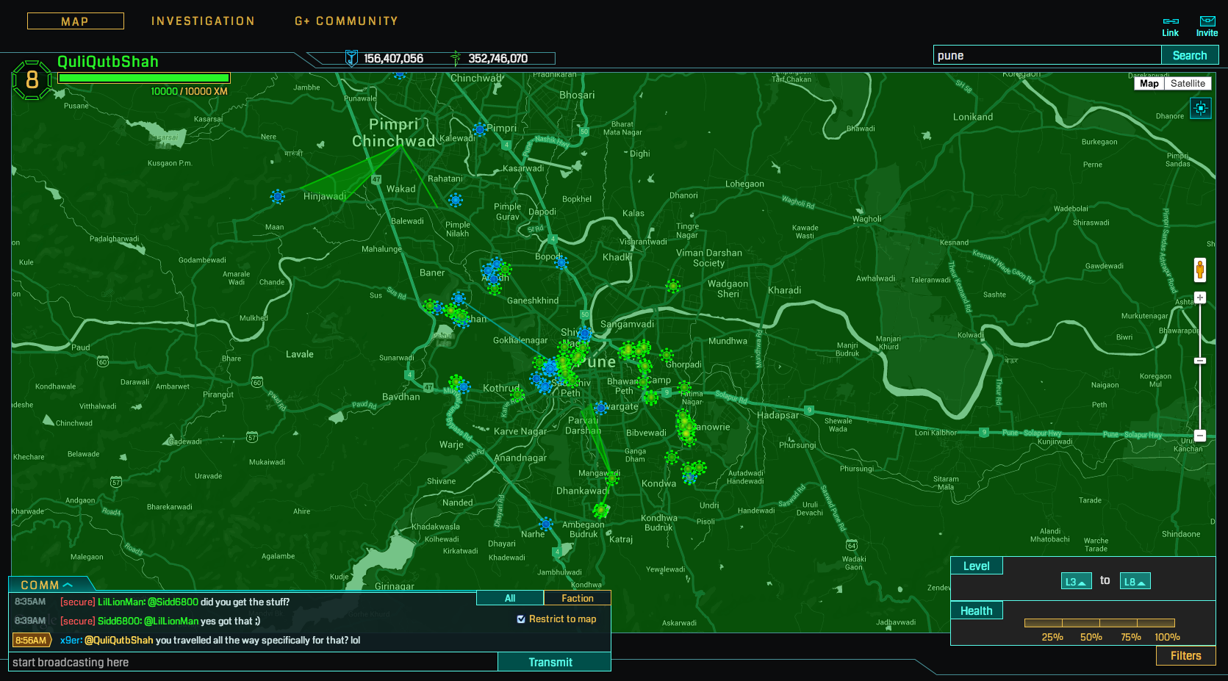Go to the INVESTIGATION tab

pyautogui.click(x=203, y=21)
